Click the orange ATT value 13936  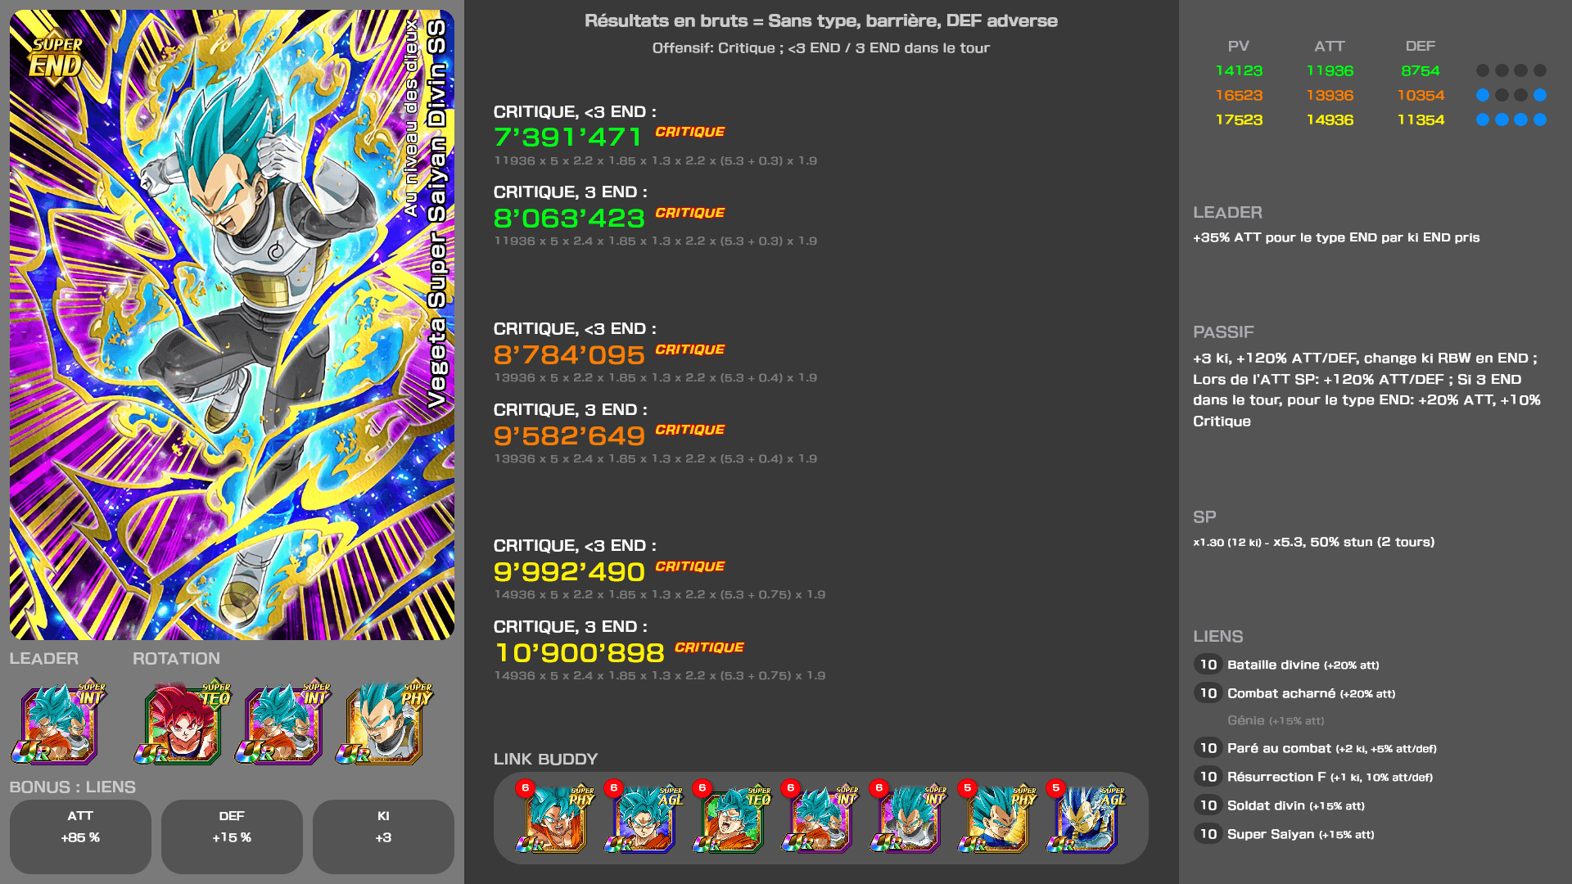click(1330, 95)
